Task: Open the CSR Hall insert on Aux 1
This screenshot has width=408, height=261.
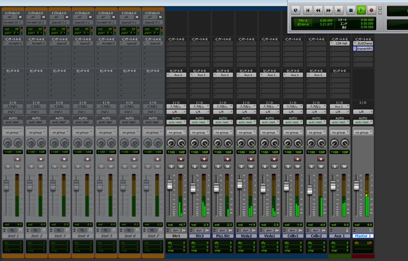Action: [340, 44]
